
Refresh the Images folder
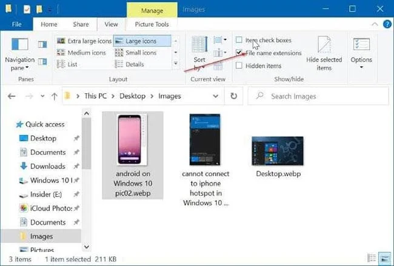[x=234, y=96]
